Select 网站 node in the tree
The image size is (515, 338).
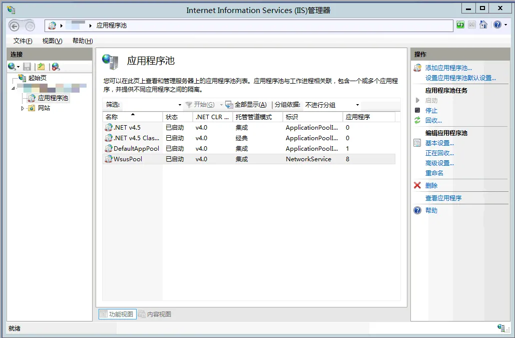44,108
